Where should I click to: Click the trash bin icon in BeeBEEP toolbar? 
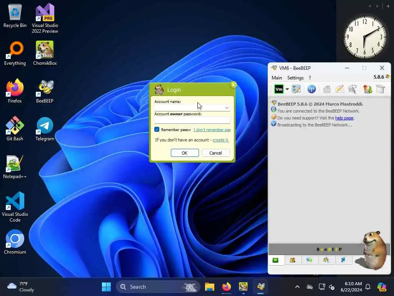click(381, 89)
